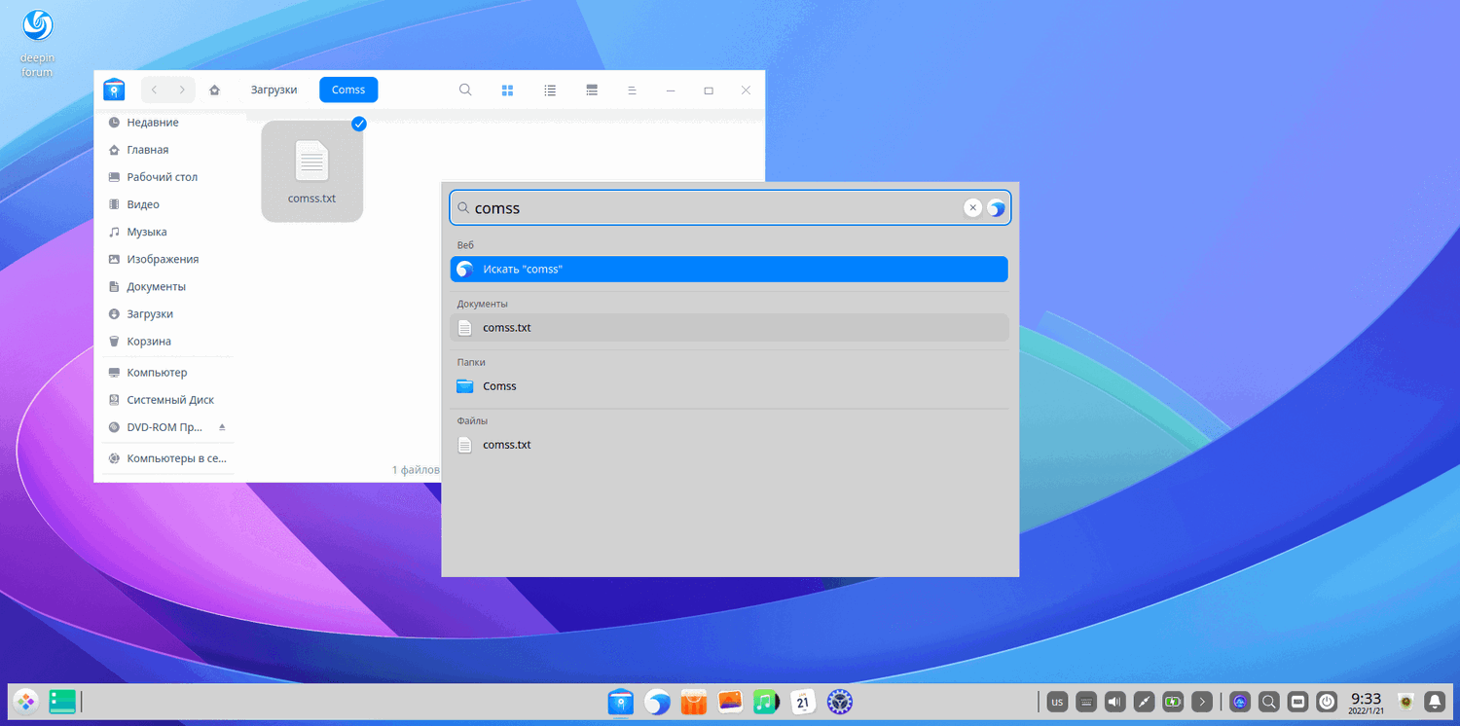Image resolution: width=1460 pixels, height=726 pixels.
Task: Open the file manager search tool
Action: click(x=465, y=90)
